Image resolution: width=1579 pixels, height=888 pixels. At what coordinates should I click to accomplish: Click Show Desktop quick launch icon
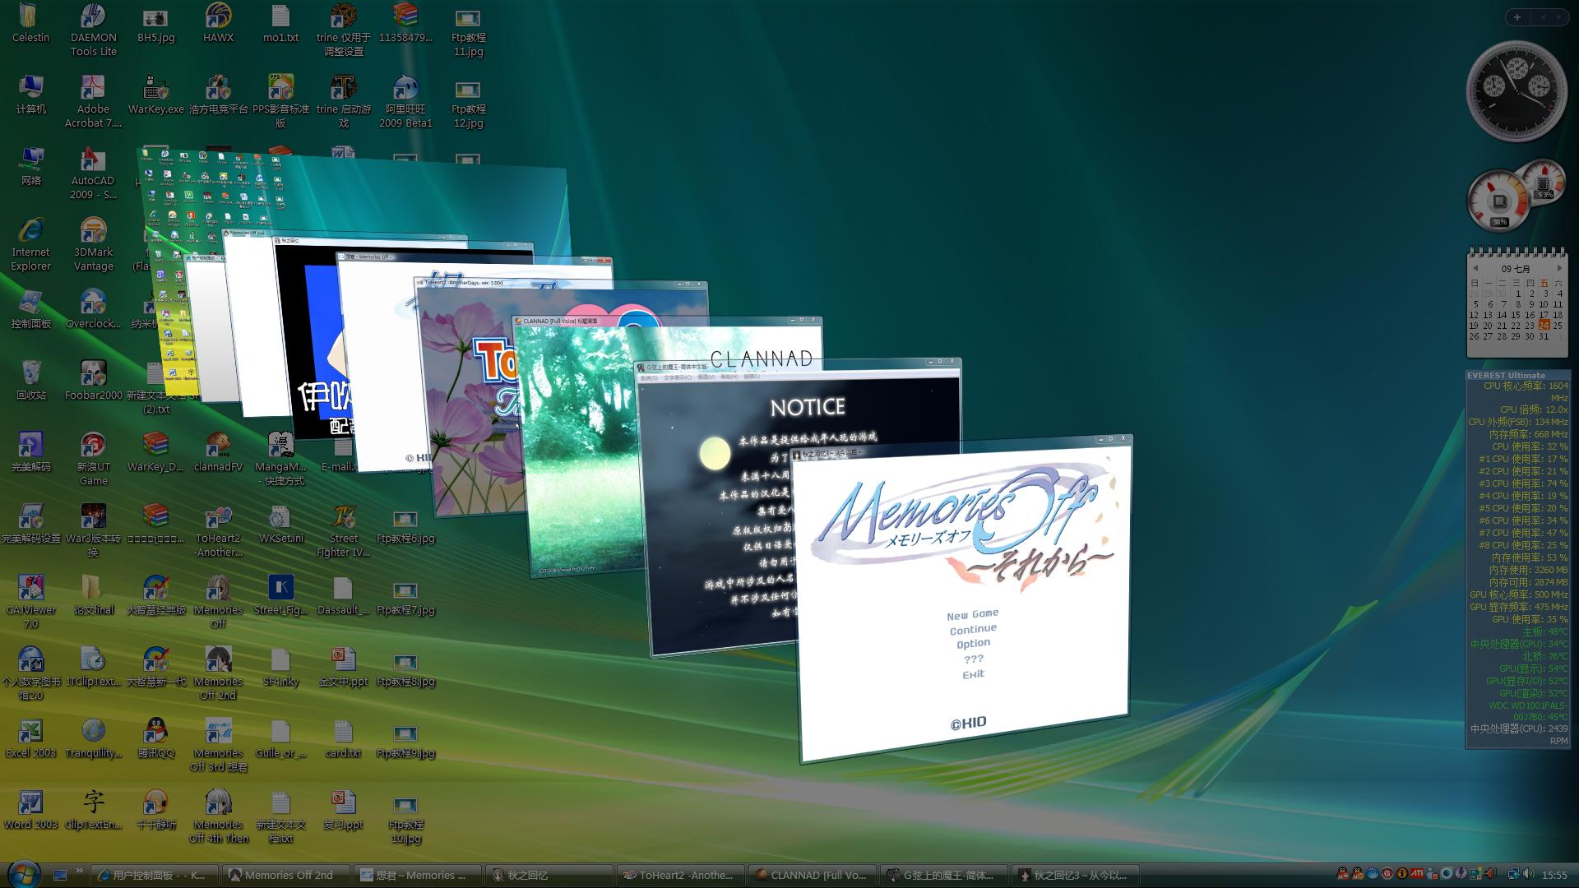tap(60, 876)
